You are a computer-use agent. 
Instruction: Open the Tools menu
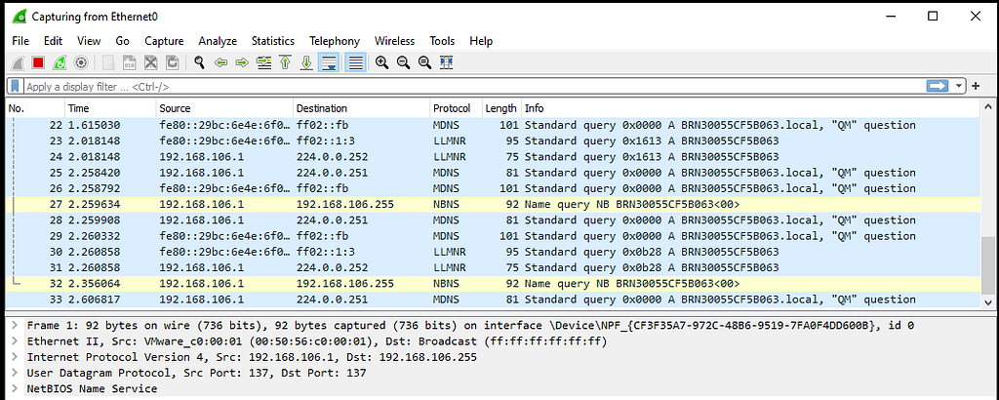click(x=442, y=41)
